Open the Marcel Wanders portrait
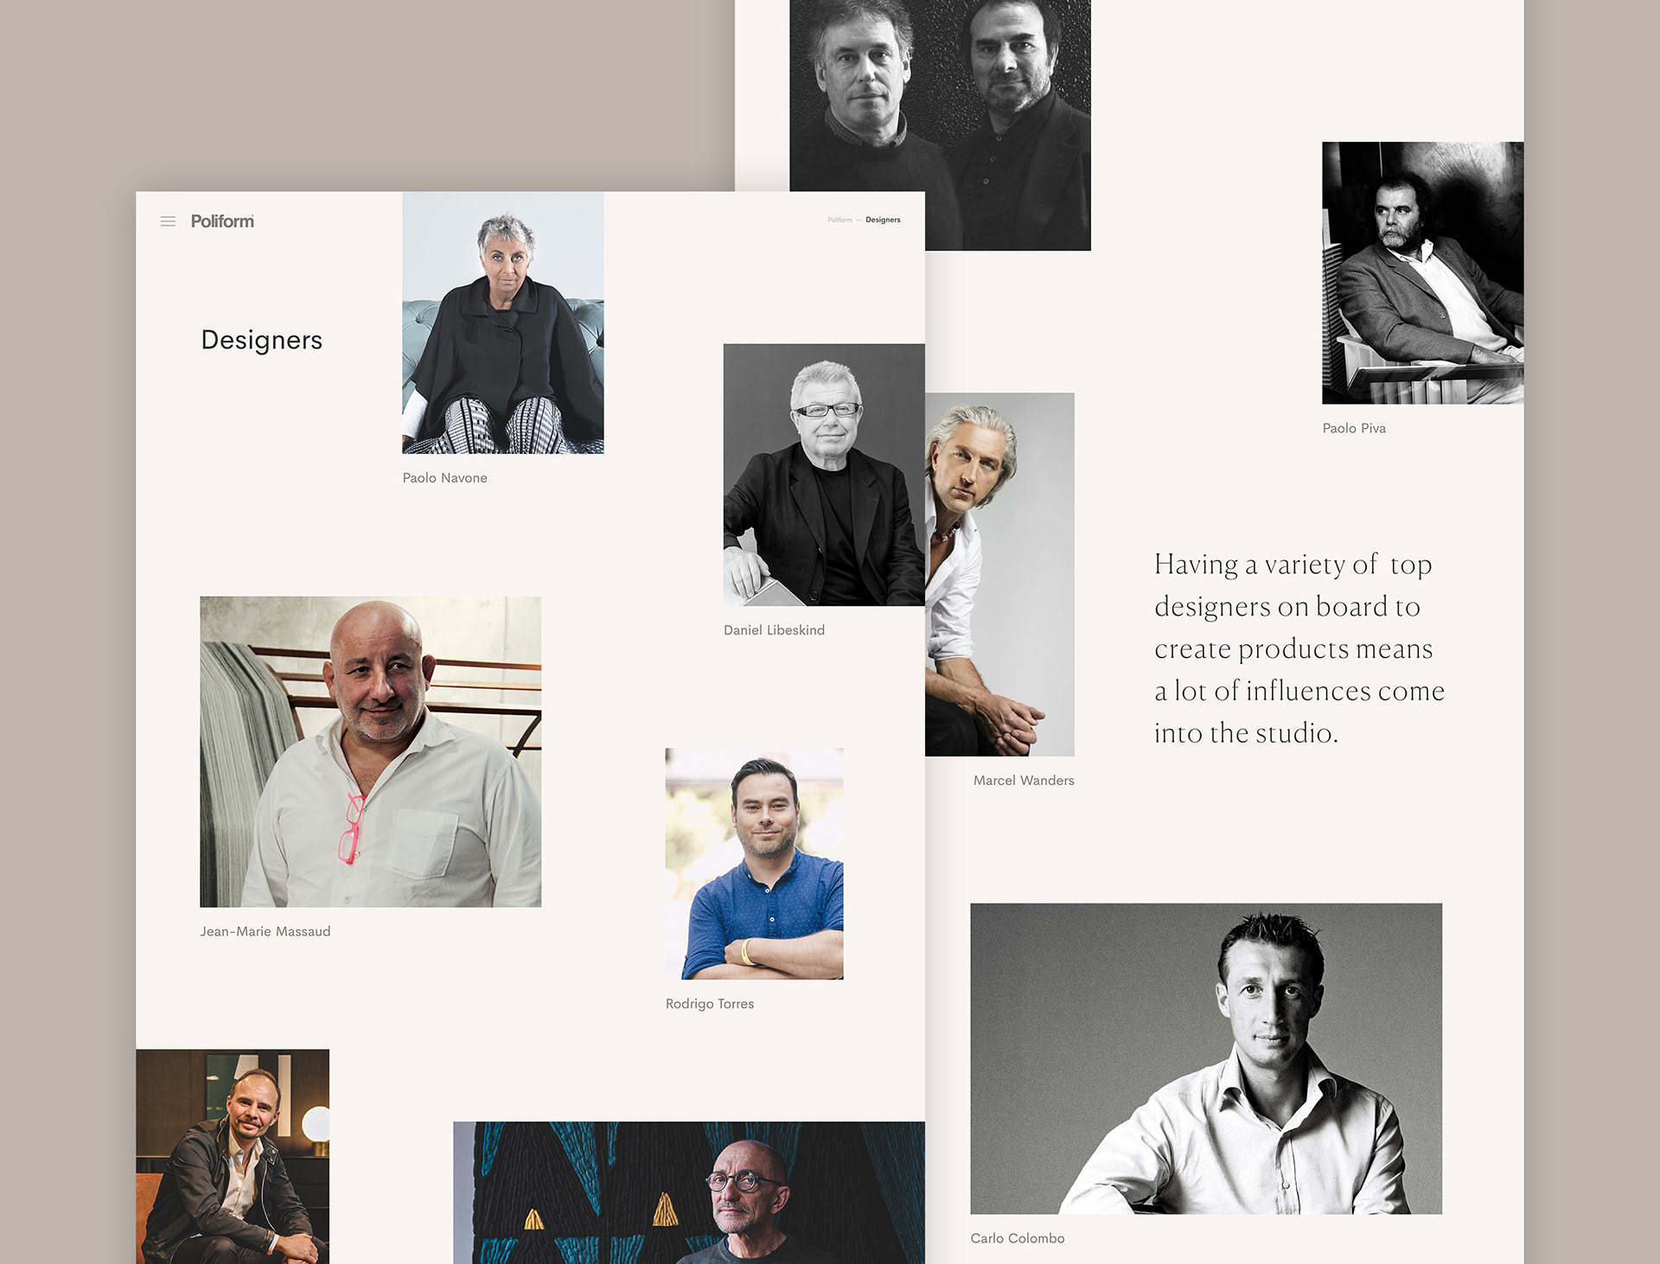 [x=1000, y=575]
